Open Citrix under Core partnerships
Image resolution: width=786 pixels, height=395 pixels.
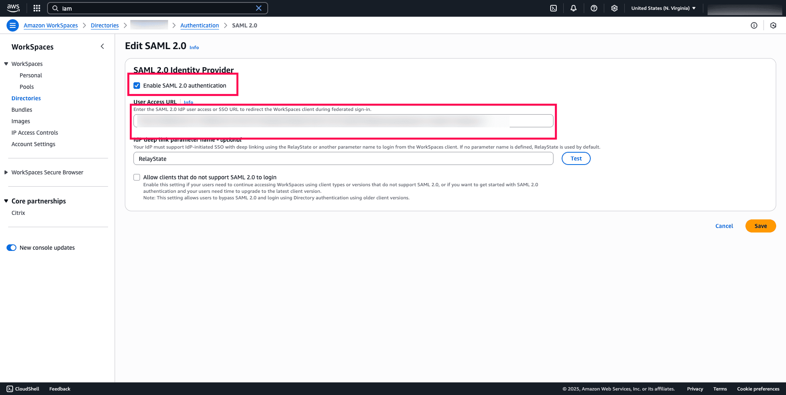click(18, 213)
